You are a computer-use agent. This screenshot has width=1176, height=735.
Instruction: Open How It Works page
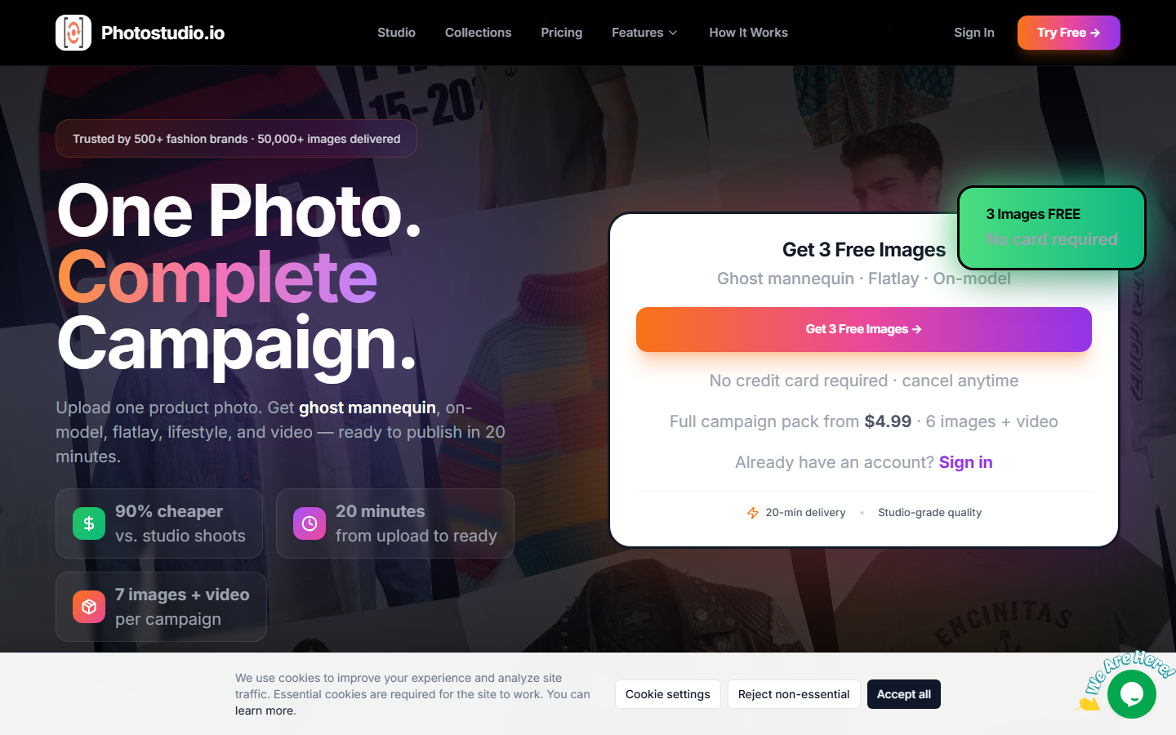(748, 33)
